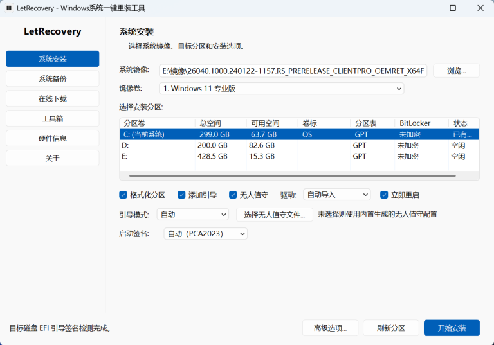Uncheck the 格式化分区 checkbox
Screen dimensions: 494x345
tap(123, 195)
